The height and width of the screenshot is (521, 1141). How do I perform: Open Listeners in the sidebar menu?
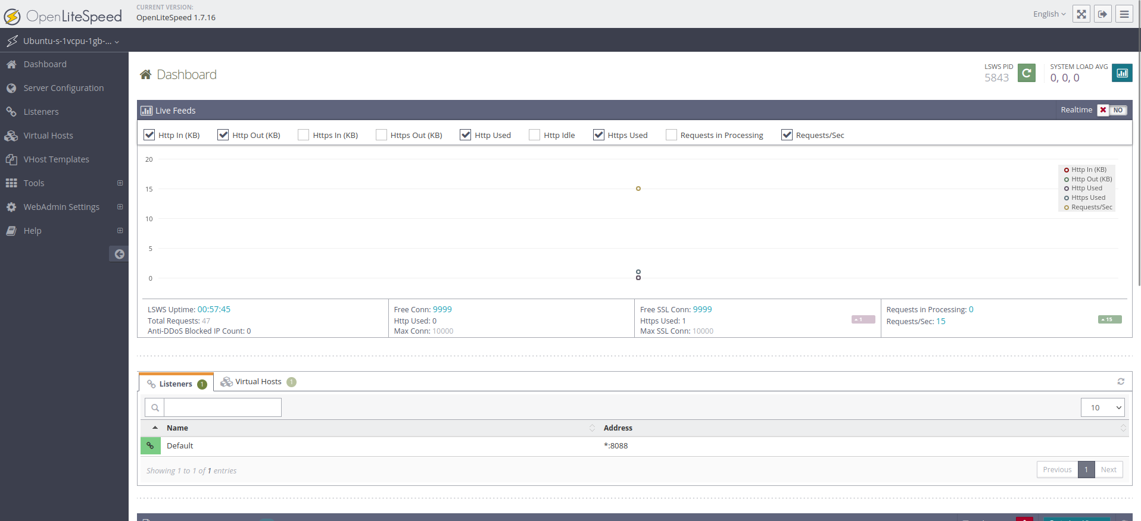pos(41,112)
